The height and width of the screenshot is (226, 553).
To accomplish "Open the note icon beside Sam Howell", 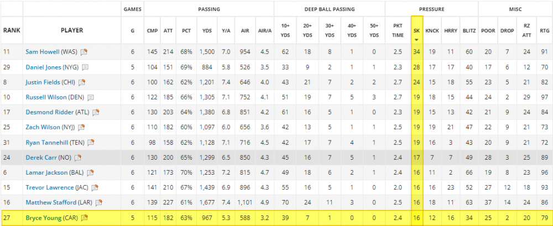I will point(84,52).
